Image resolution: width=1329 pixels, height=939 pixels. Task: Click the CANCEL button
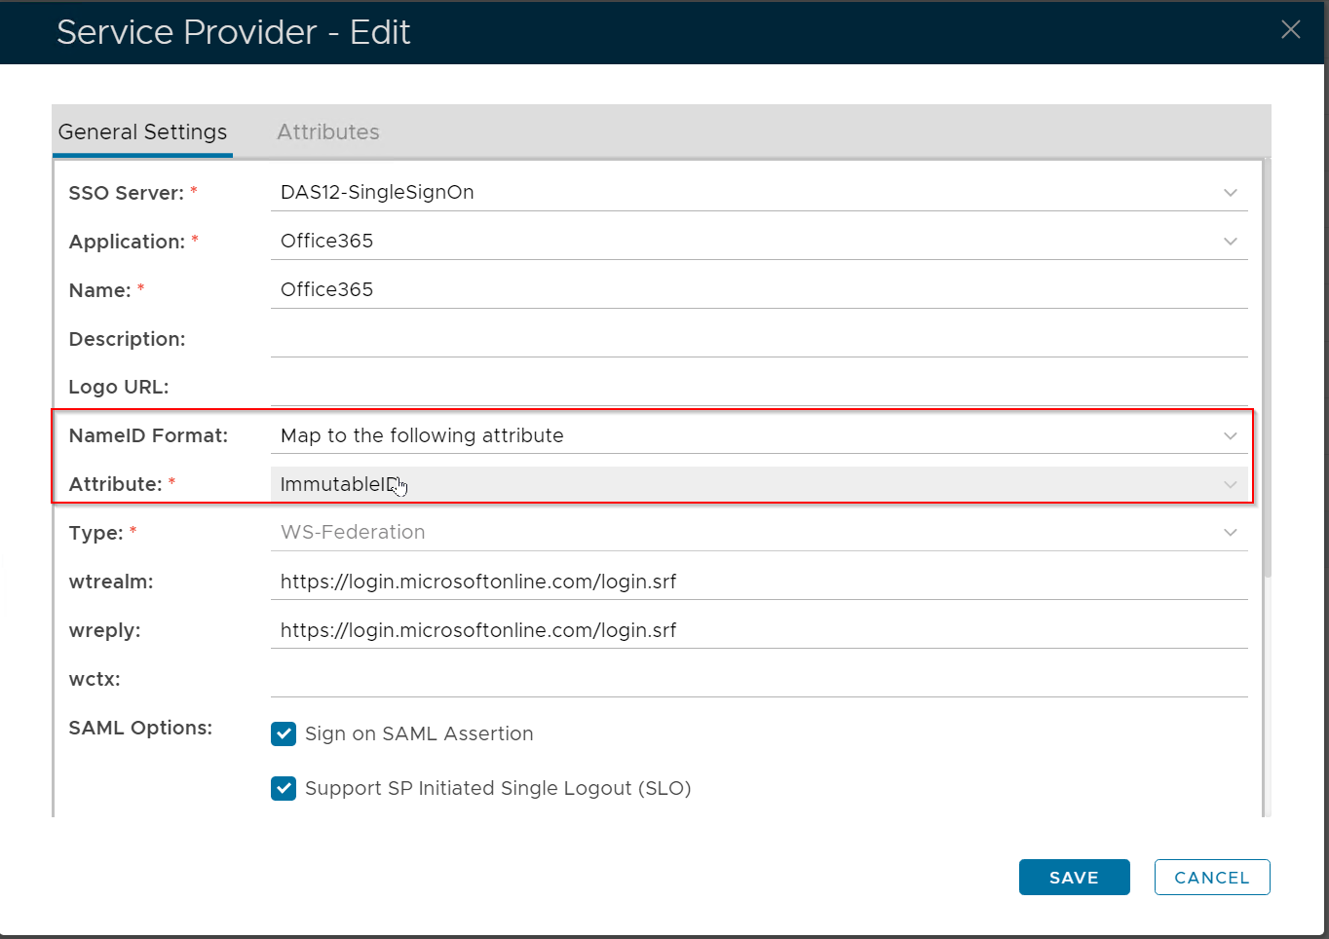pyautogui.click(x=1211, y=878)
